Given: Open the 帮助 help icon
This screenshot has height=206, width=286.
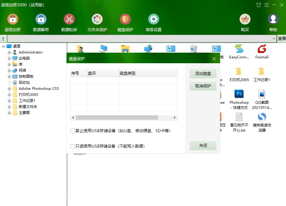Looking at the screenshot, I should (273, 19).
